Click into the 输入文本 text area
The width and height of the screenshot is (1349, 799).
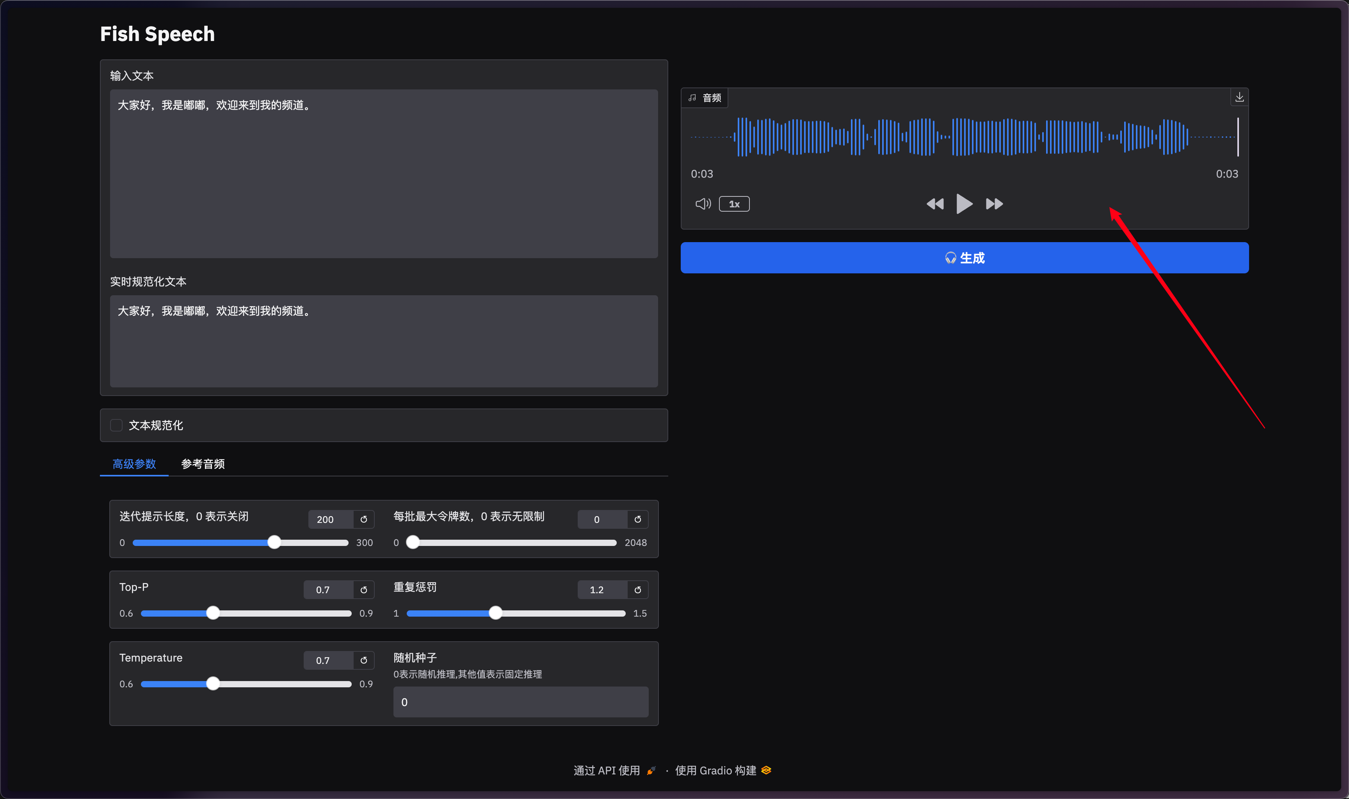click(x=383, y=173)
